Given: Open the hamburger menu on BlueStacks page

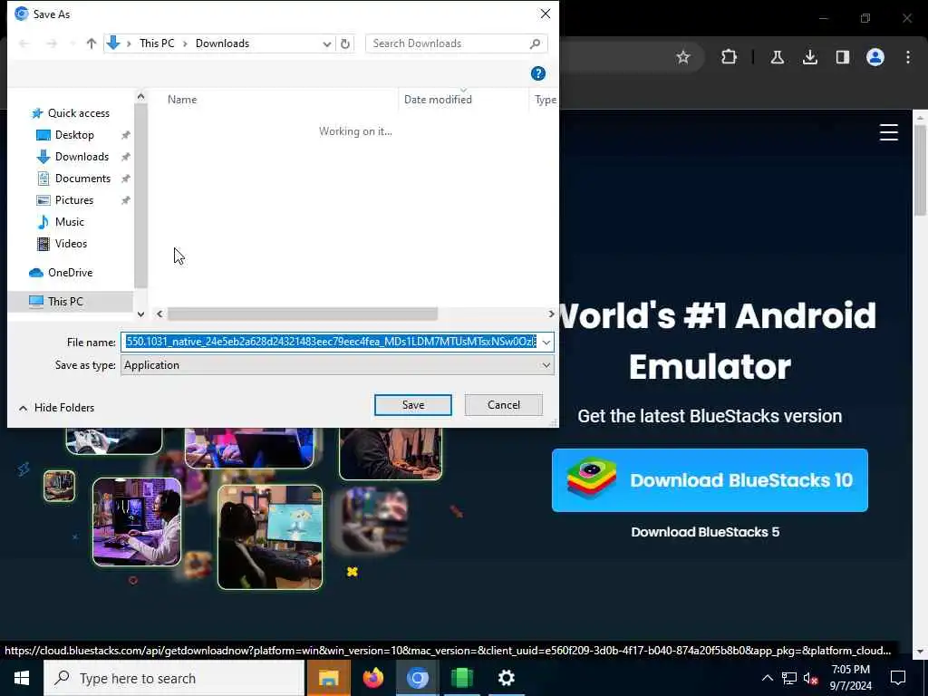Looking at the screenshot, I should pyautogui.click(x=888, y=132).
